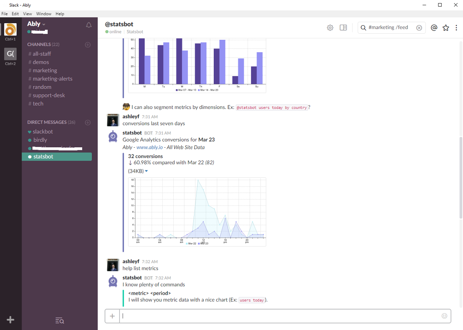Toggle the details pane icon
The width and height of the screenshot is (463, 330).
click(x=343, y=28)
